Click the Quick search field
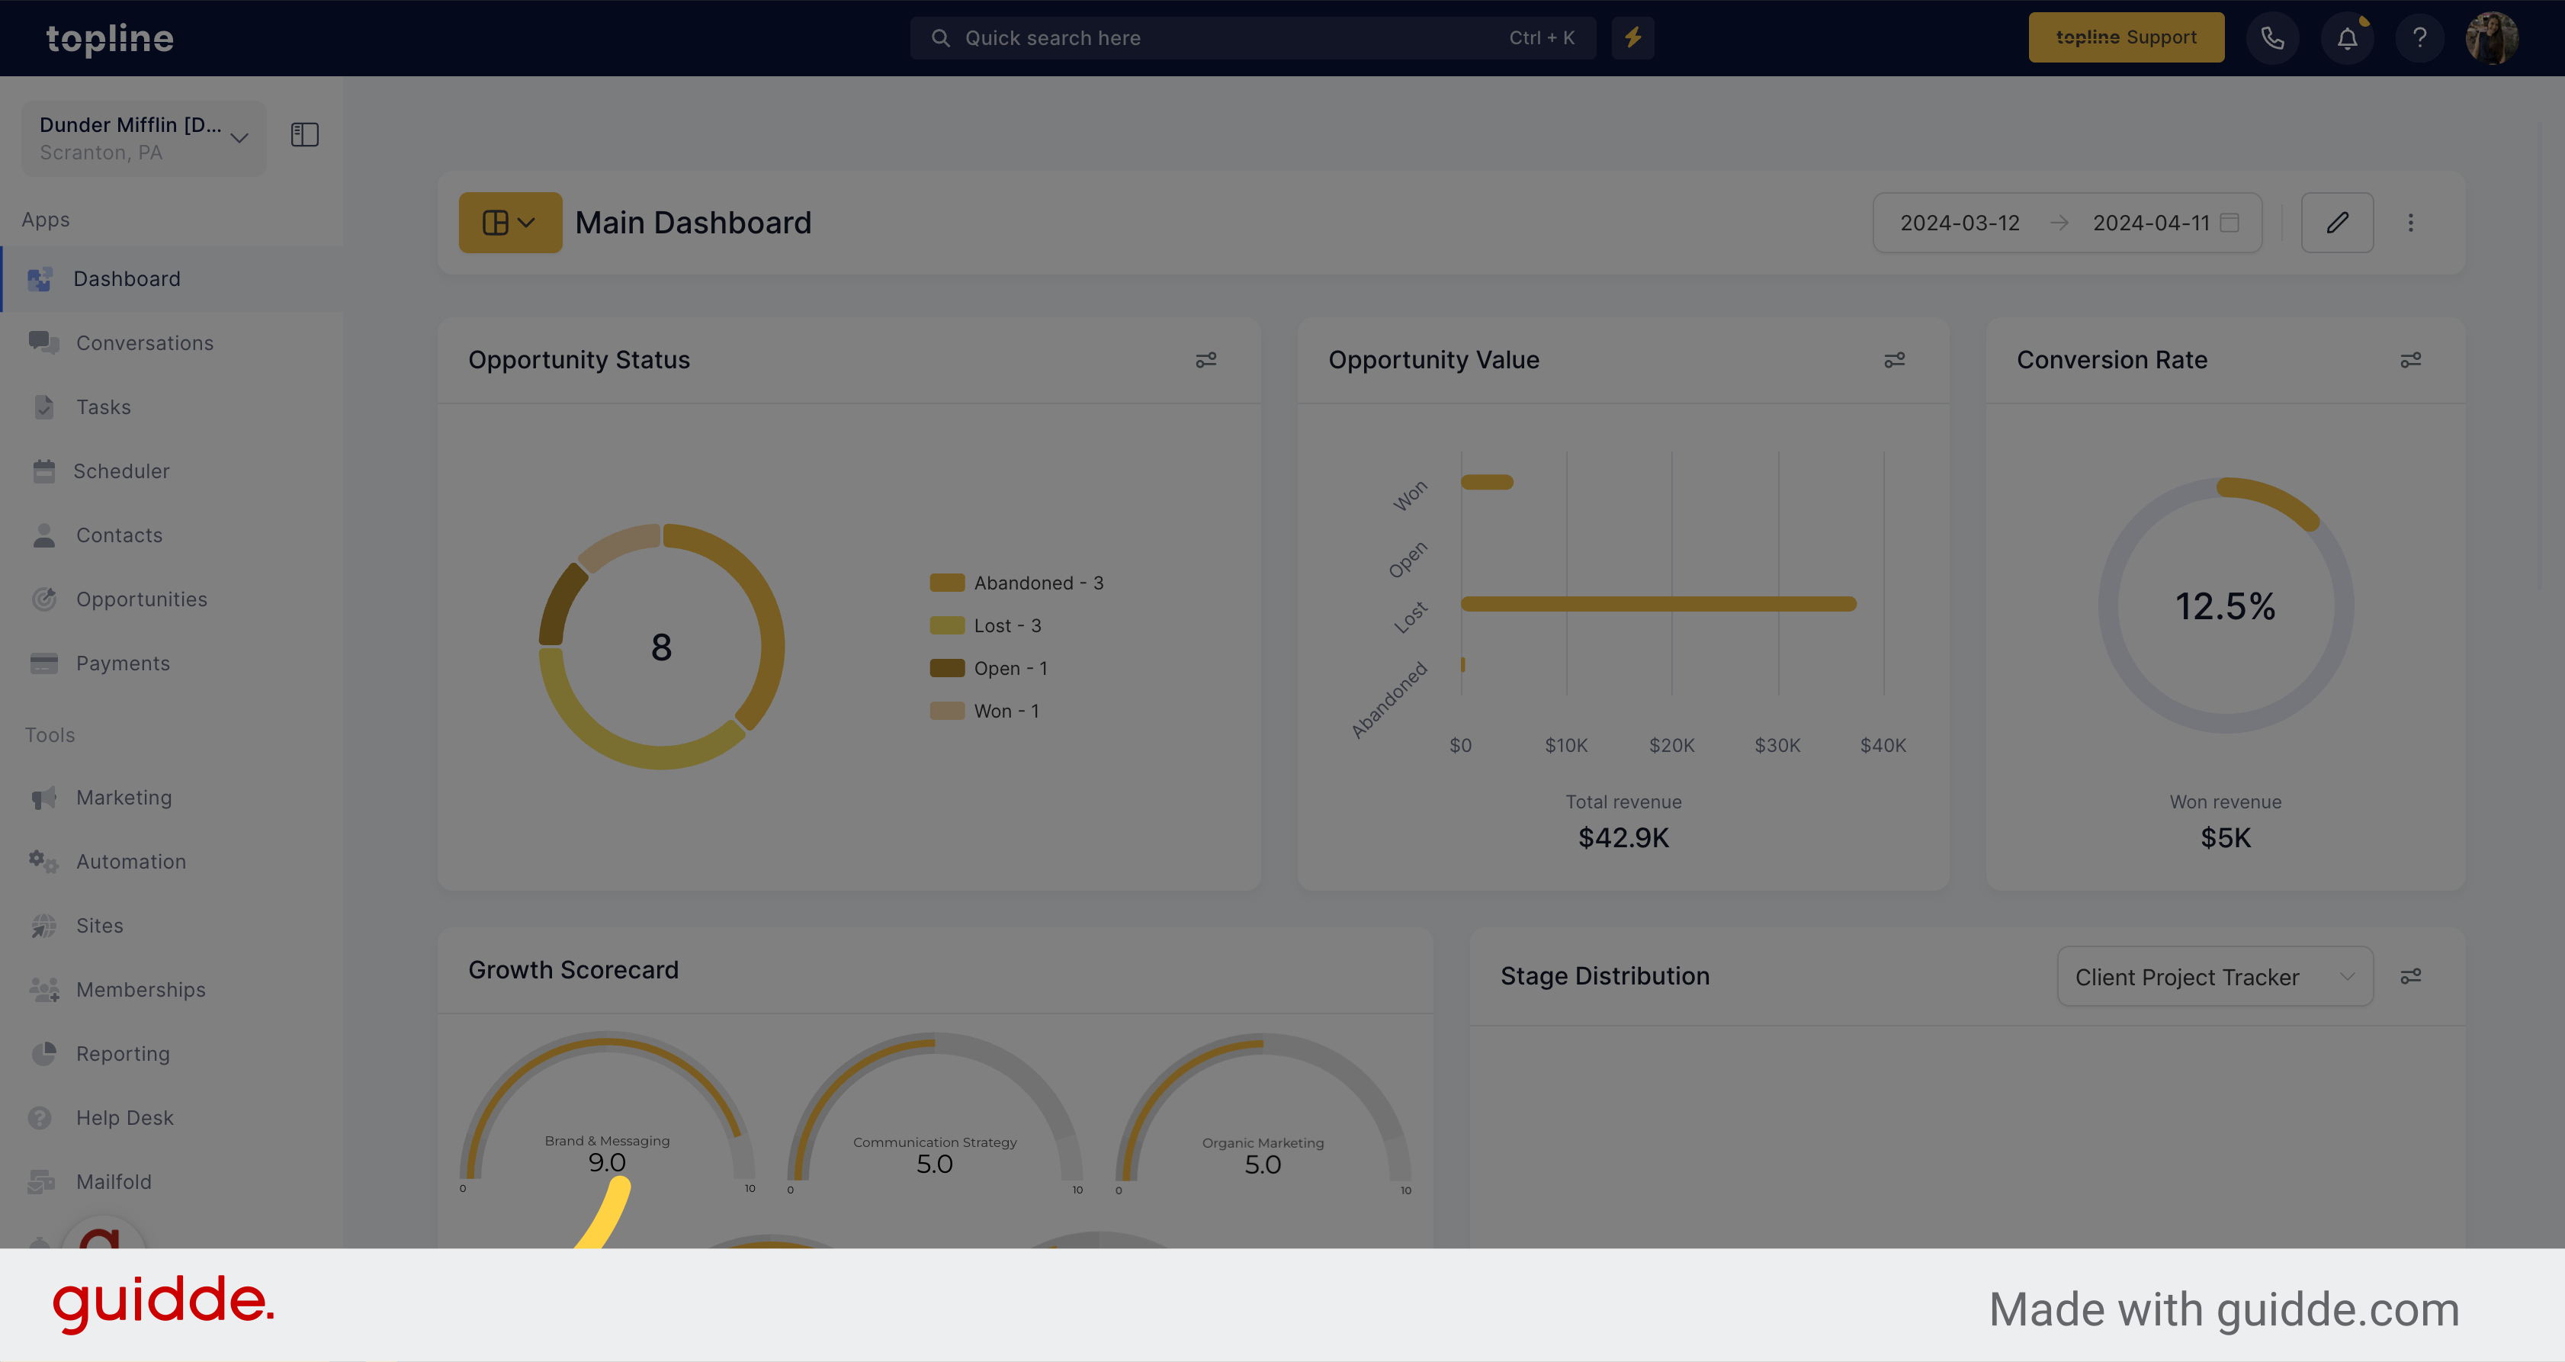 coord(1253,38)
